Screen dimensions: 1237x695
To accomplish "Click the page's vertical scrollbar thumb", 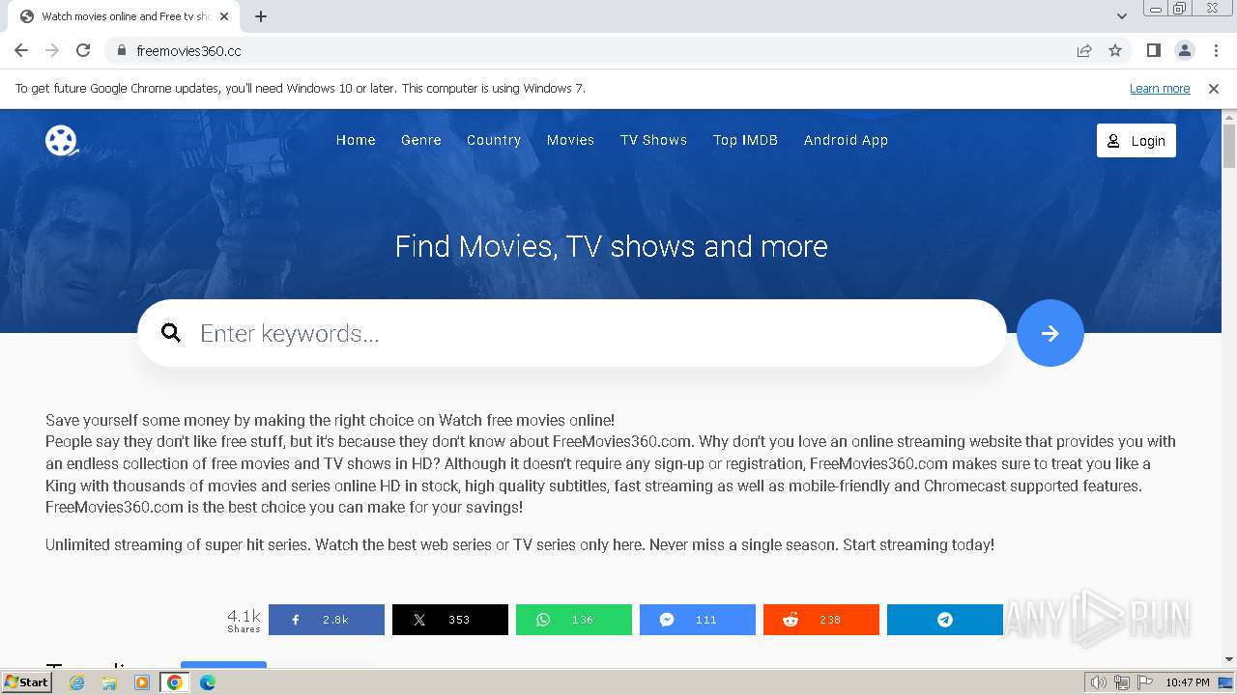I will (x=1229, y=146).
